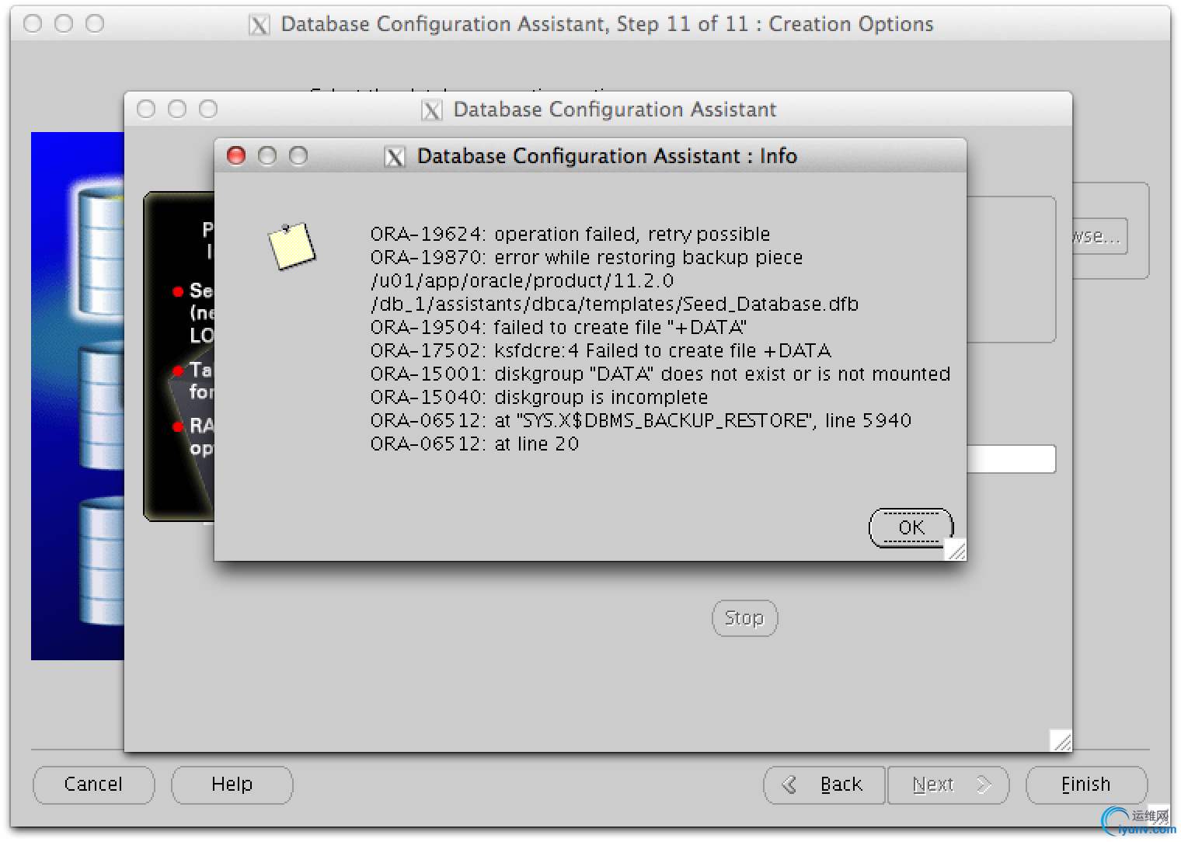This screenshot has height=842, width=1181.
Task: Click the Seed_Database.dfb path text
Action: [615, 304]
